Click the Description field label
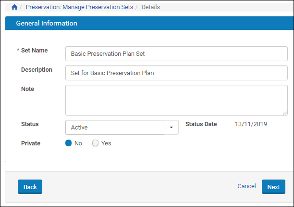 point(37,70)
